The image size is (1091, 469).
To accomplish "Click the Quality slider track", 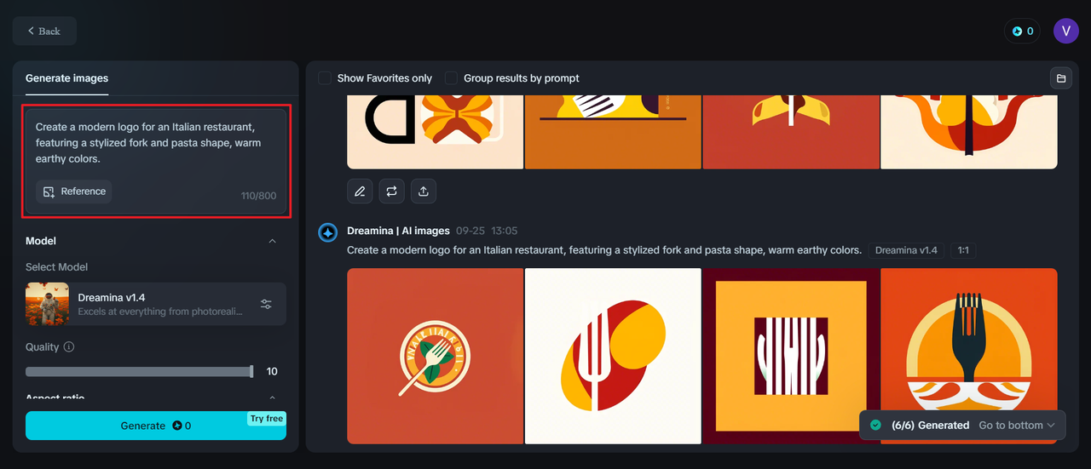I will (x=140, y=372).
